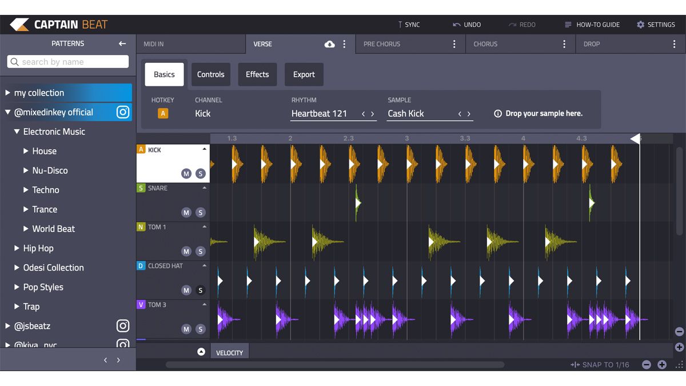Select previous sample with left arrow
The image size is (686, 386).
click(x=460, y=114)
